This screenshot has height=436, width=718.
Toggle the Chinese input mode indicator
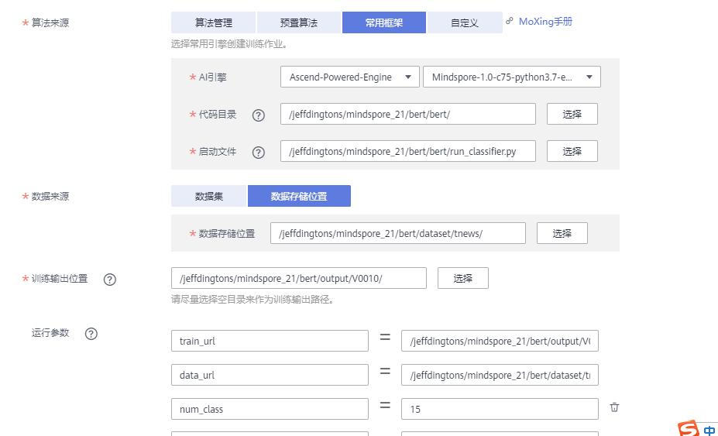point(709,431)
